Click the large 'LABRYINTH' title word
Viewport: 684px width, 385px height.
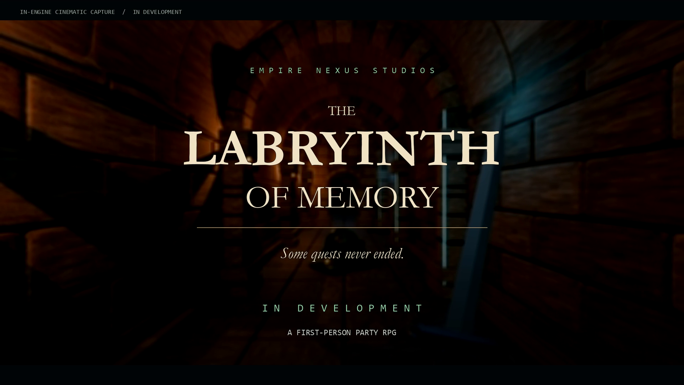tap(341, 149)
